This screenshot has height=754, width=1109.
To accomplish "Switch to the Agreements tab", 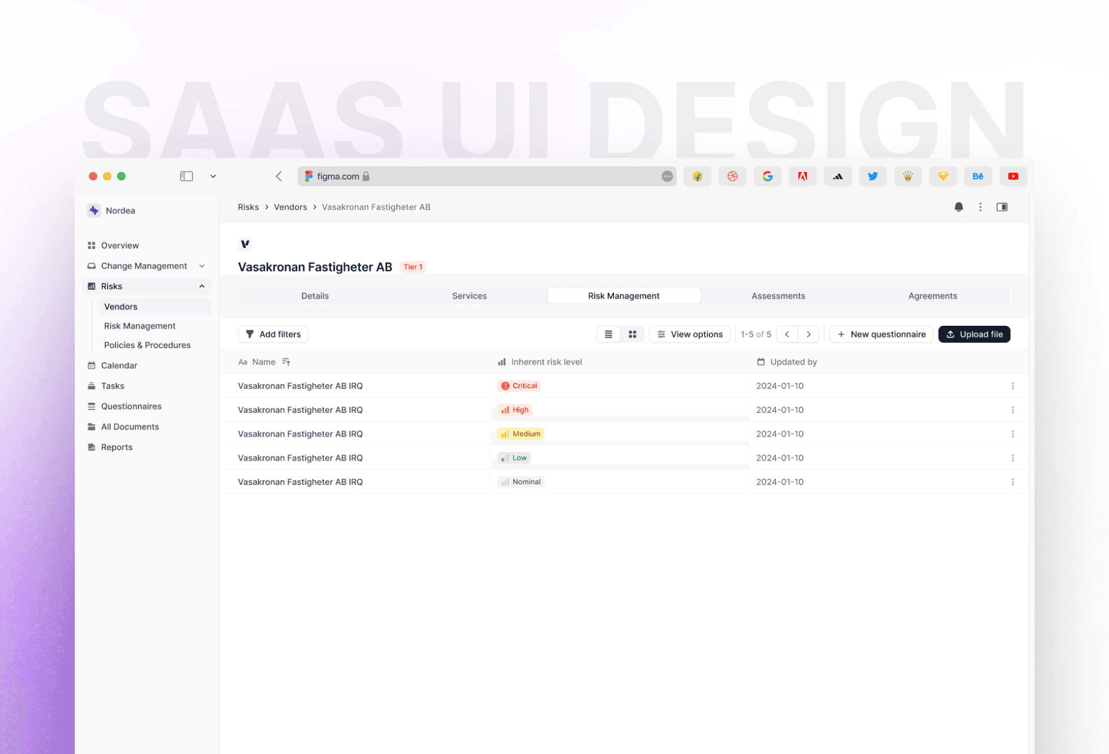I will coord(932,296).
